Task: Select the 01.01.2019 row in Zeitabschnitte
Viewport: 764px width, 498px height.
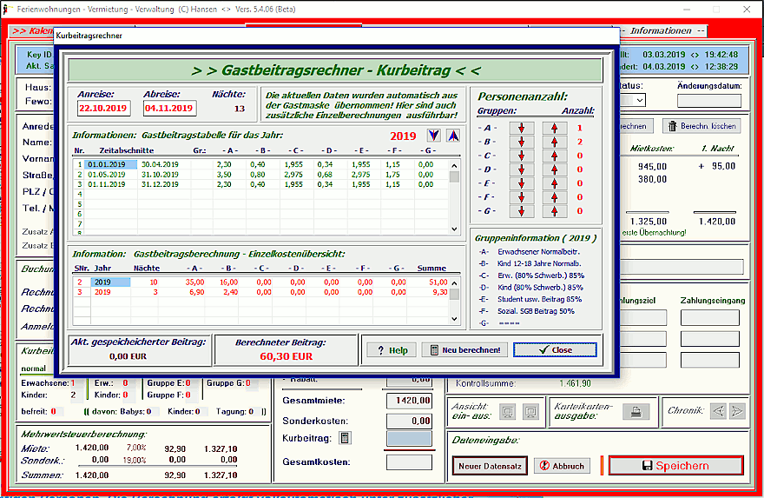Action: [x=106, y=164]
